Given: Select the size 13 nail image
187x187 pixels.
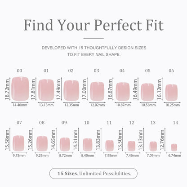Looking at the screenshot, I should (153, 146).
